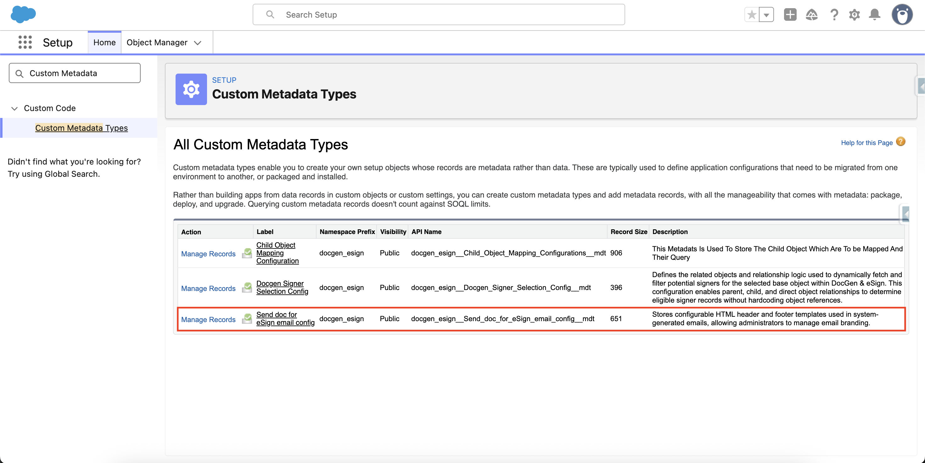This screenshot has width=925, height=463.
Task: Collapse the Custom Code tree section
Action: (x=14, y=109)
